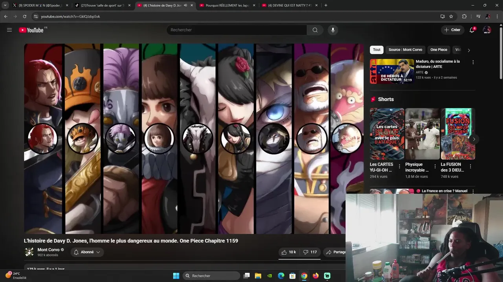Click the video player to toggle playback
503x282 pixels.
pos(194,139)
